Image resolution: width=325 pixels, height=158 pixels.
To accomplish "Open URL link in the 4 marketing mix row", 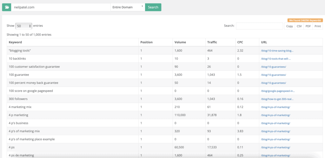I will (x=275, y=107).
